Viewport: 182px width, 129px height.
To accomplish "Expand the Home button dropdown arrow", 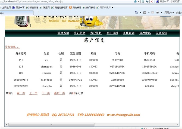I will (140, 13).
